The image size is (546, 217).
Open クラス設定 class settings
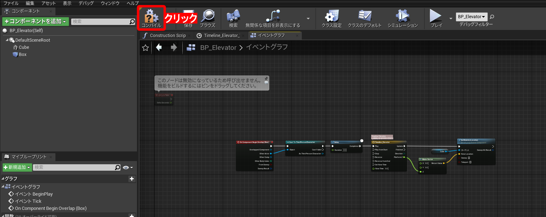331,18
